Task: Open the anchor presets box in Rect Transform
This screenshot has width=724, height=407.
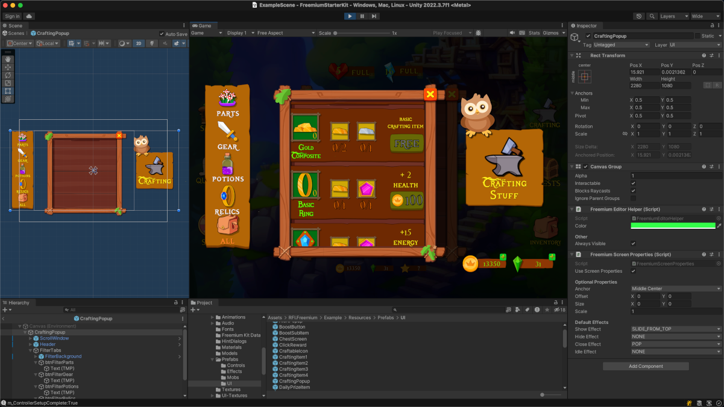Action: pyautogui.click(x=585, y=76)
